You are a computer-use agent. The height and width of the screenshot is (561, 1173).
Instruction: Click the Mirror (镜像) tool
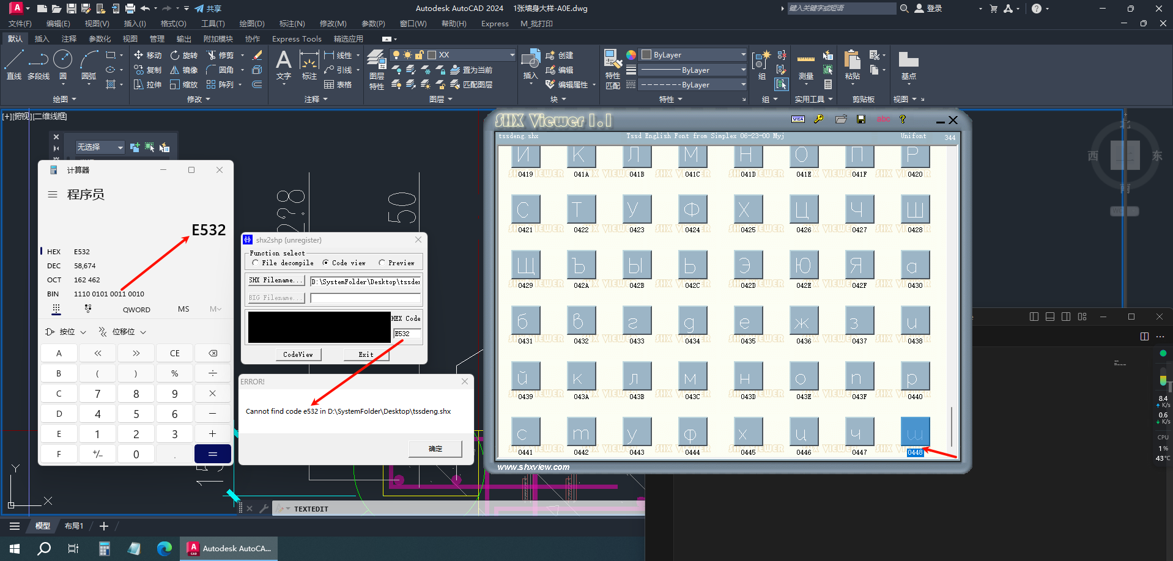pos(184,70)
